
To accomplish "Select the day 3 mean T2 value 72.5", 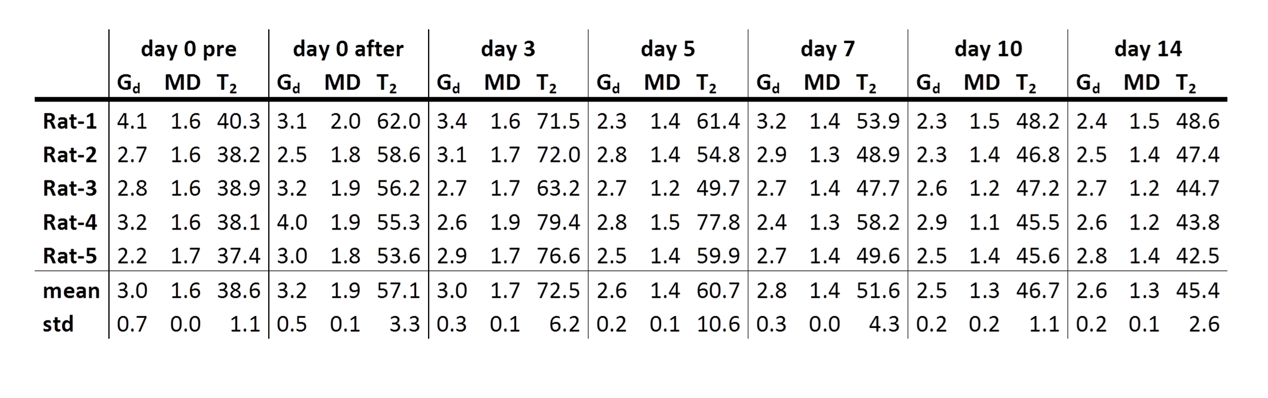I will click(558, 291).
